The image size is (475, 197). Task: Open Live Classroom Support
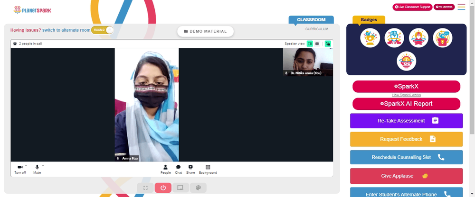tap(412, 7)
